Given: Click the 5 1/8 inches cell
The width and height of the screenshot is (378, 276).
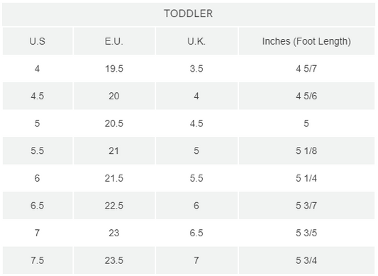Looking at the screenshot, I should (x=306, y=151).
